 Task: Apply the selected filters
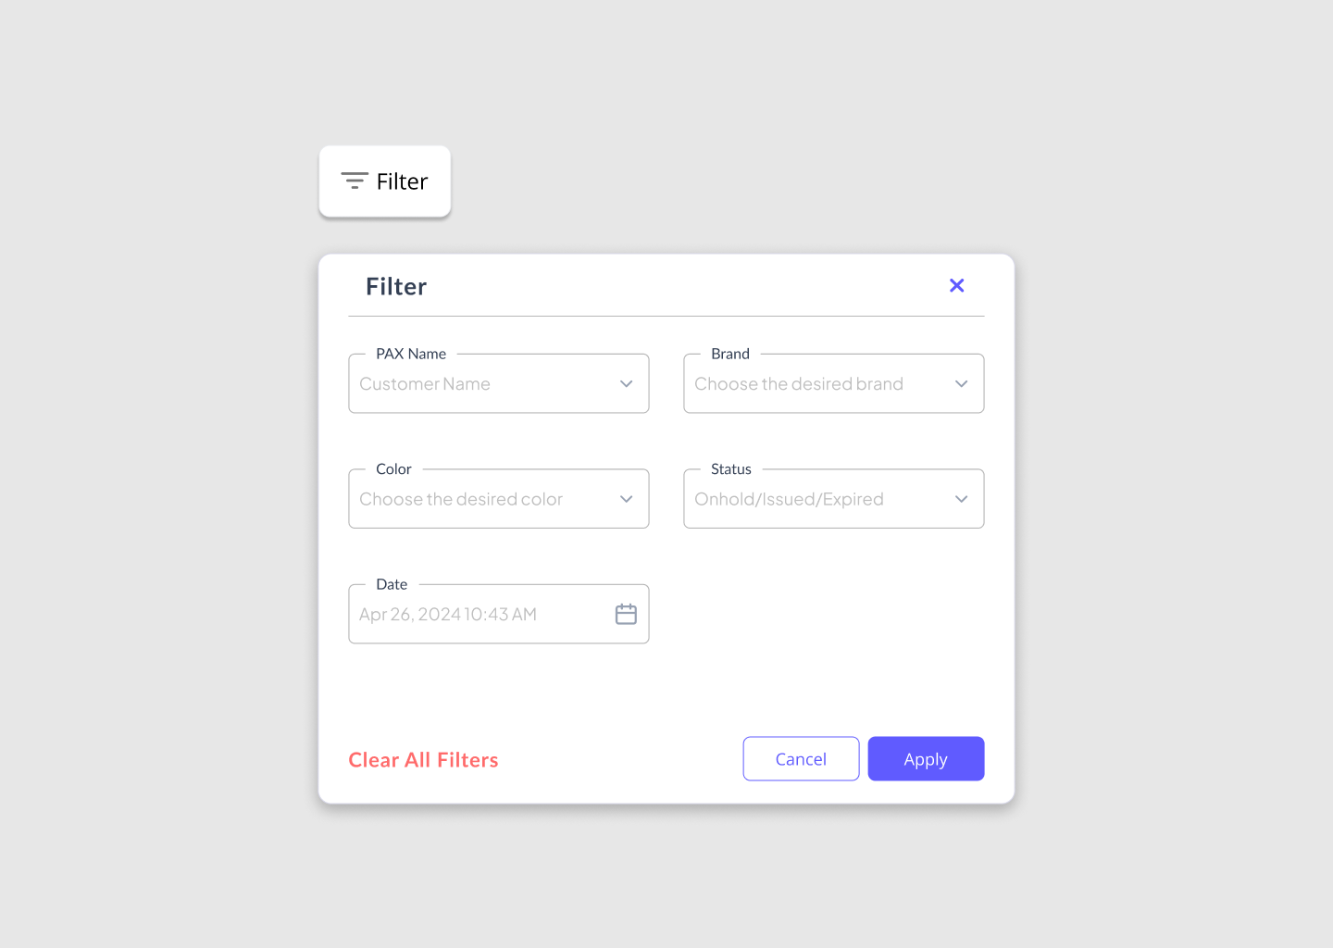coord(926,758)
